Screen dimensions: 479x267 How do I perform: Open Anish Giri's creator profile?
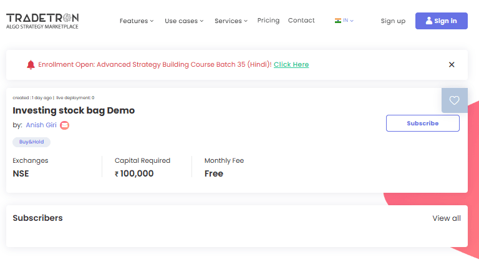(41, 125)
